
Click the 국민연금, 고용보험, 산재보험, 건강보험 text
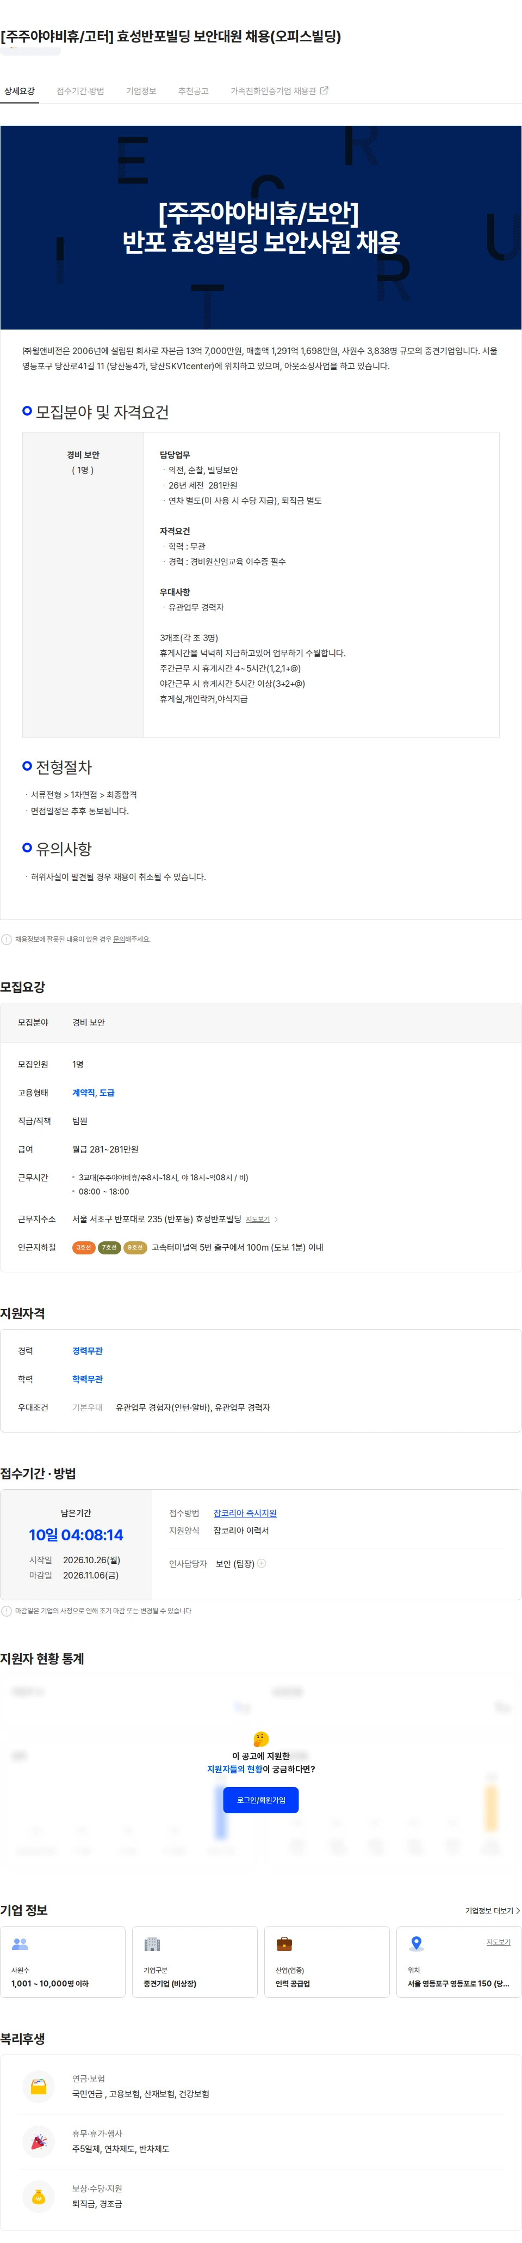pyautogui.click(x=141, y=2093)
